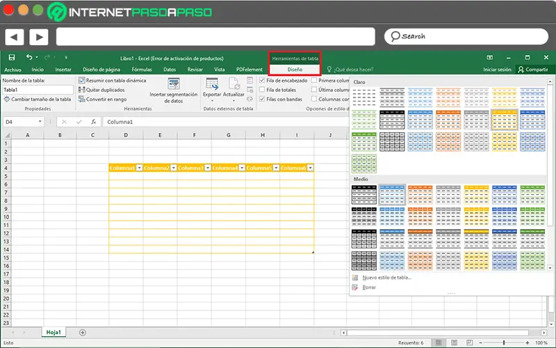556x348 pixels.
Task: Click the Save icon in the title bar
Action: coord(11,57)
